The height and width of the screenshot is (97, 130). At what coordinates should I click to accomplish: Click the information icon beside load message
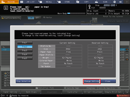pos(6,8)
